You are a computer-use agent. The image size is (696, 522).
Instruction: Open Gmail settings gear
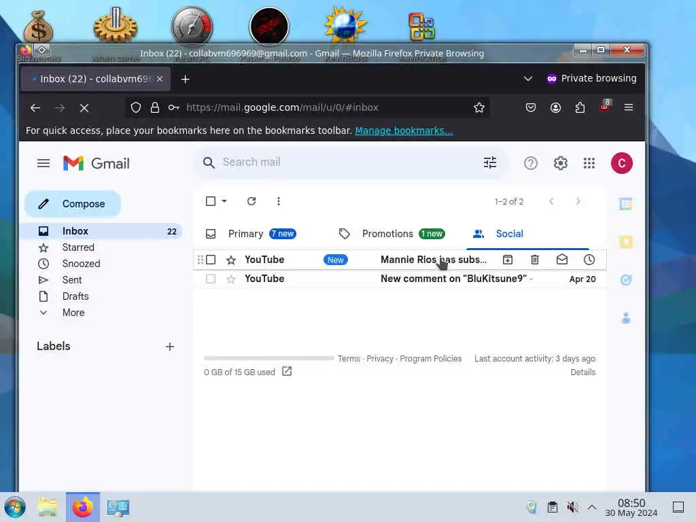tap(560, 163)
